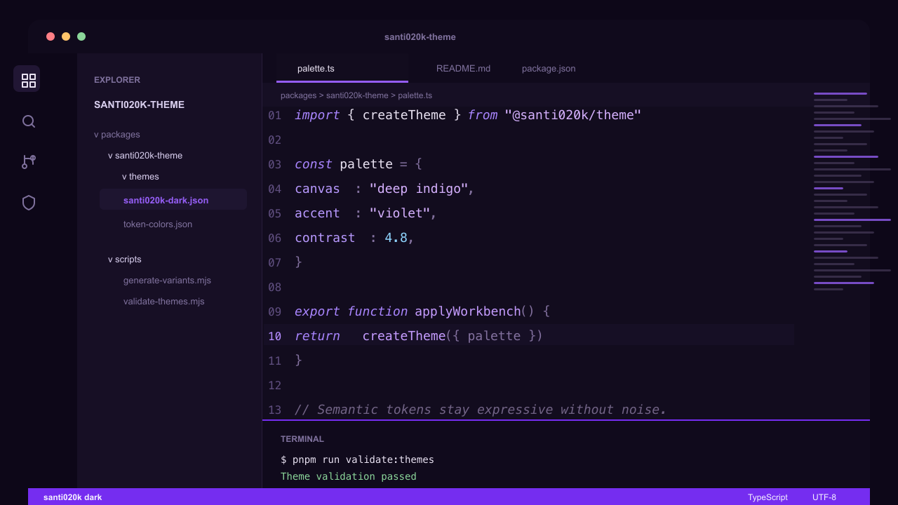Open the Source Control branch icon
This screenshot has height=505, width=898.
pyautogui.click(x=29, y=162)
